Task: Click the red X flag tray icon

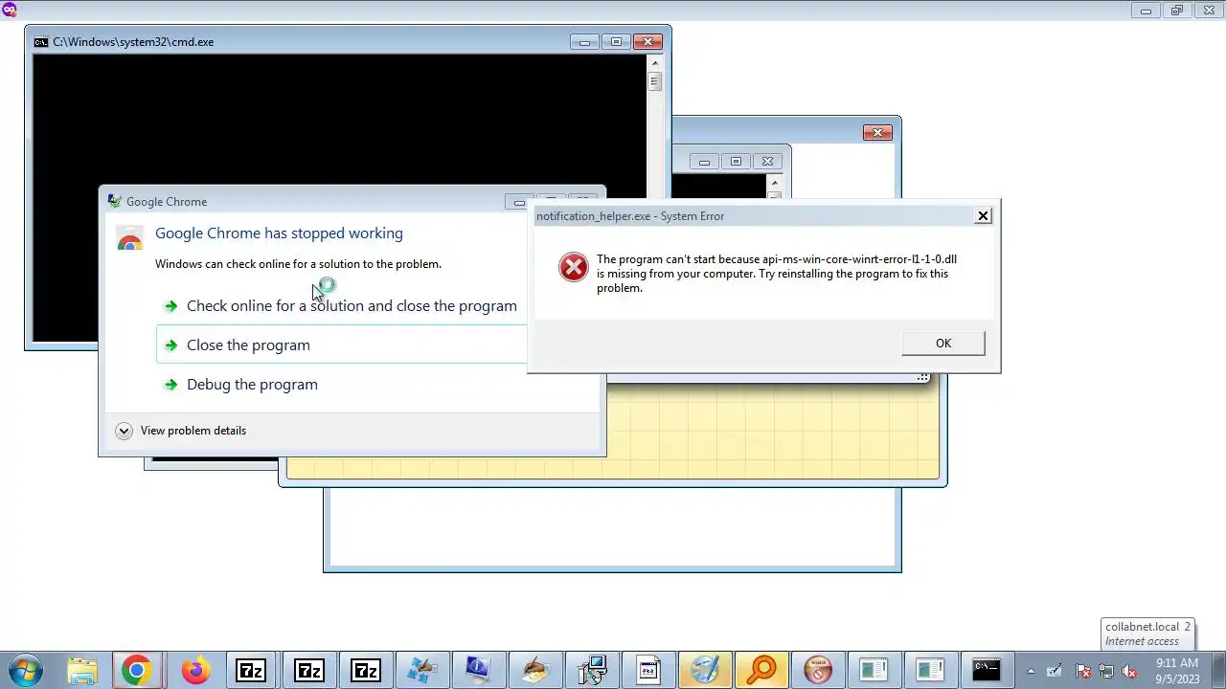Action: click(1082, 671)
